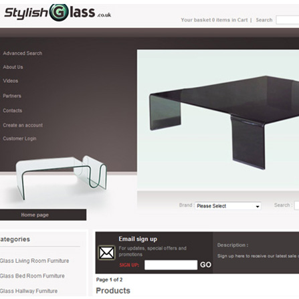Open the Partners menu item

pyautogui.click(x=12, y=96)
